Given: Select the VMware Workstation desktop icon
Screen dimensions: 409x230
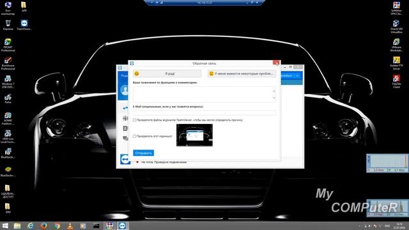Looking at the screenshot, I should click(396, 45).
